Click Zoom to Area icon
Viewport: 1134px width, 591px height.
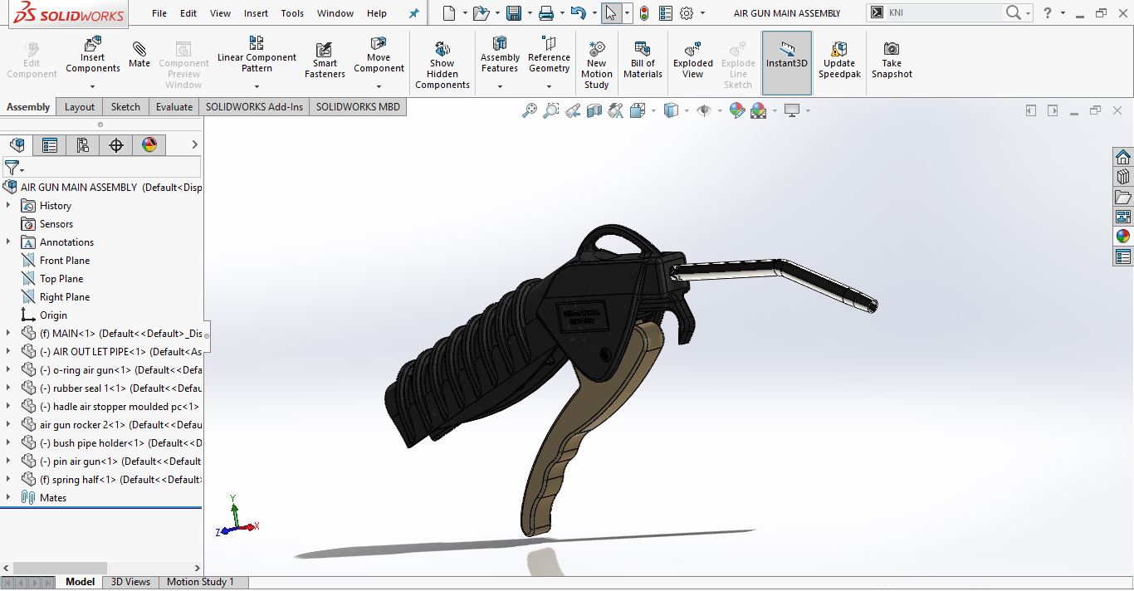coord(551,110)
